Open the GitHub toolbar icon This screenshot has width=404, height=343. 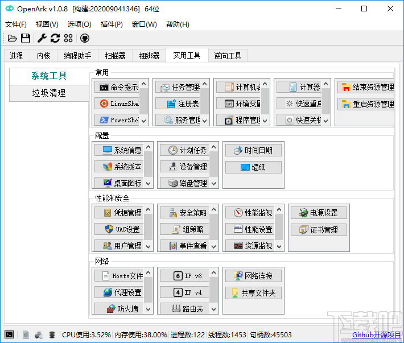pyautogui.click(x=85, y=38)
